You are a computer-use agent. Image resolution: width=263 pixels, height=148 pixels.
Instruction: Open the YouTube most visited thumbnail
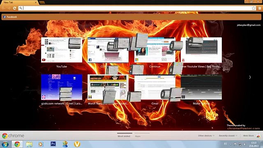click(62, 50)
